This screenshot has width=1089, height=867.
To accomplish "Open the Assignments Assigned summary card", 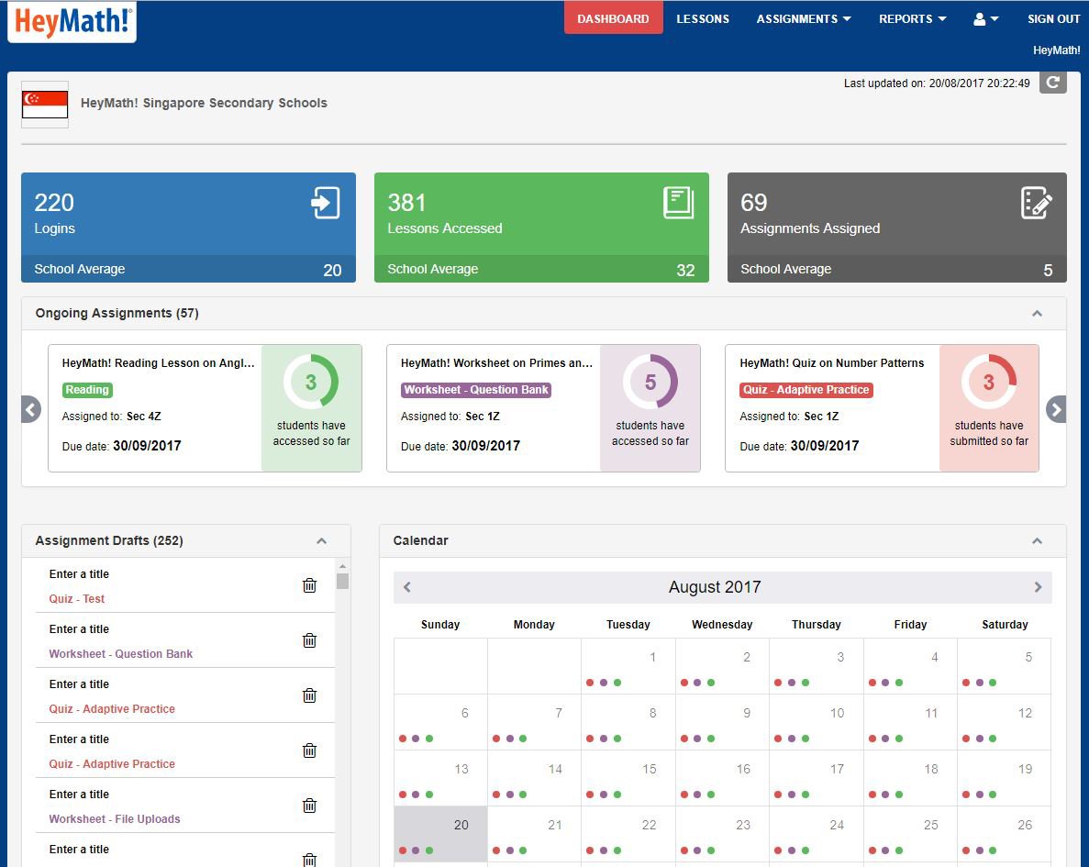I will pyautogui.click(x=896, y=228).
